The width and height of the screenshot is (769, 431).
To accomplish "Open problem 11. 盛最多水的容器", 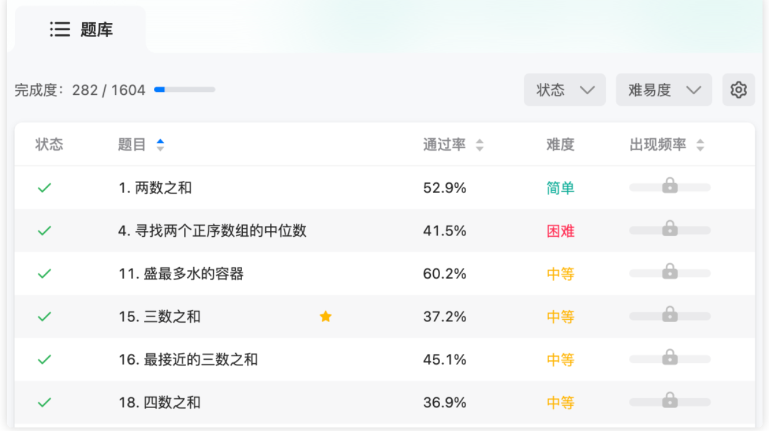I will point(181,274).
